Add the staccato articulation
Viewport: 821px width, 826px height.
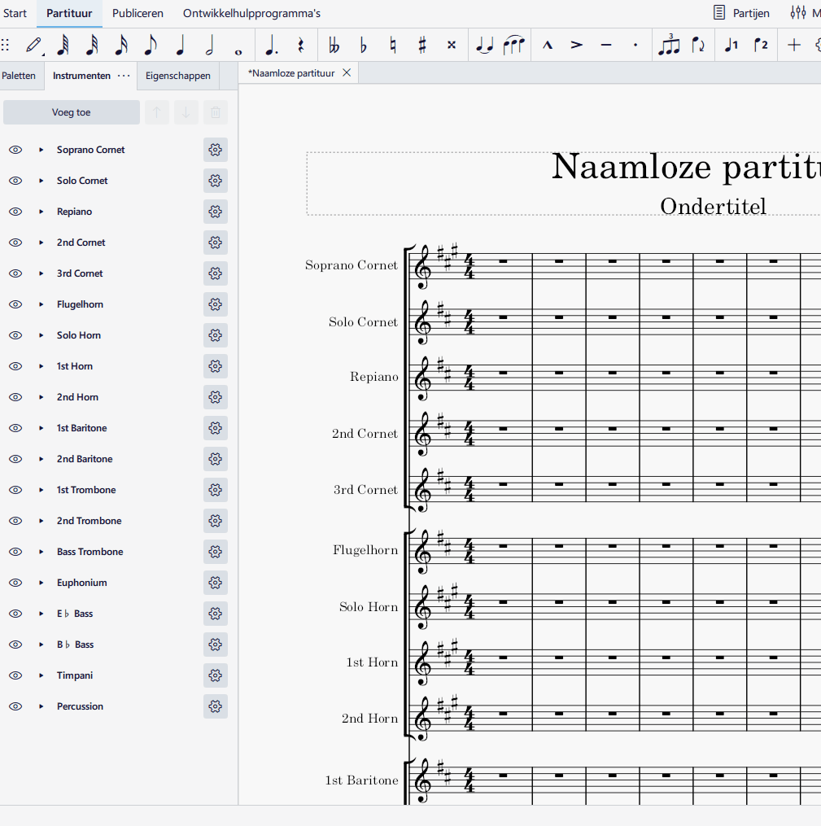635,46
